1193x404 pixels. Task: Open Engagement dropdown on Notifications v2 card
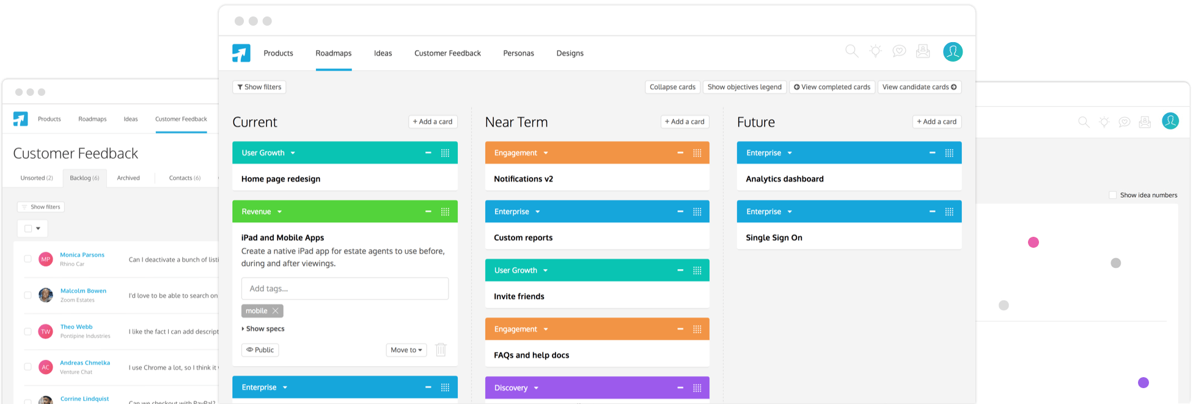coord(546,153)
